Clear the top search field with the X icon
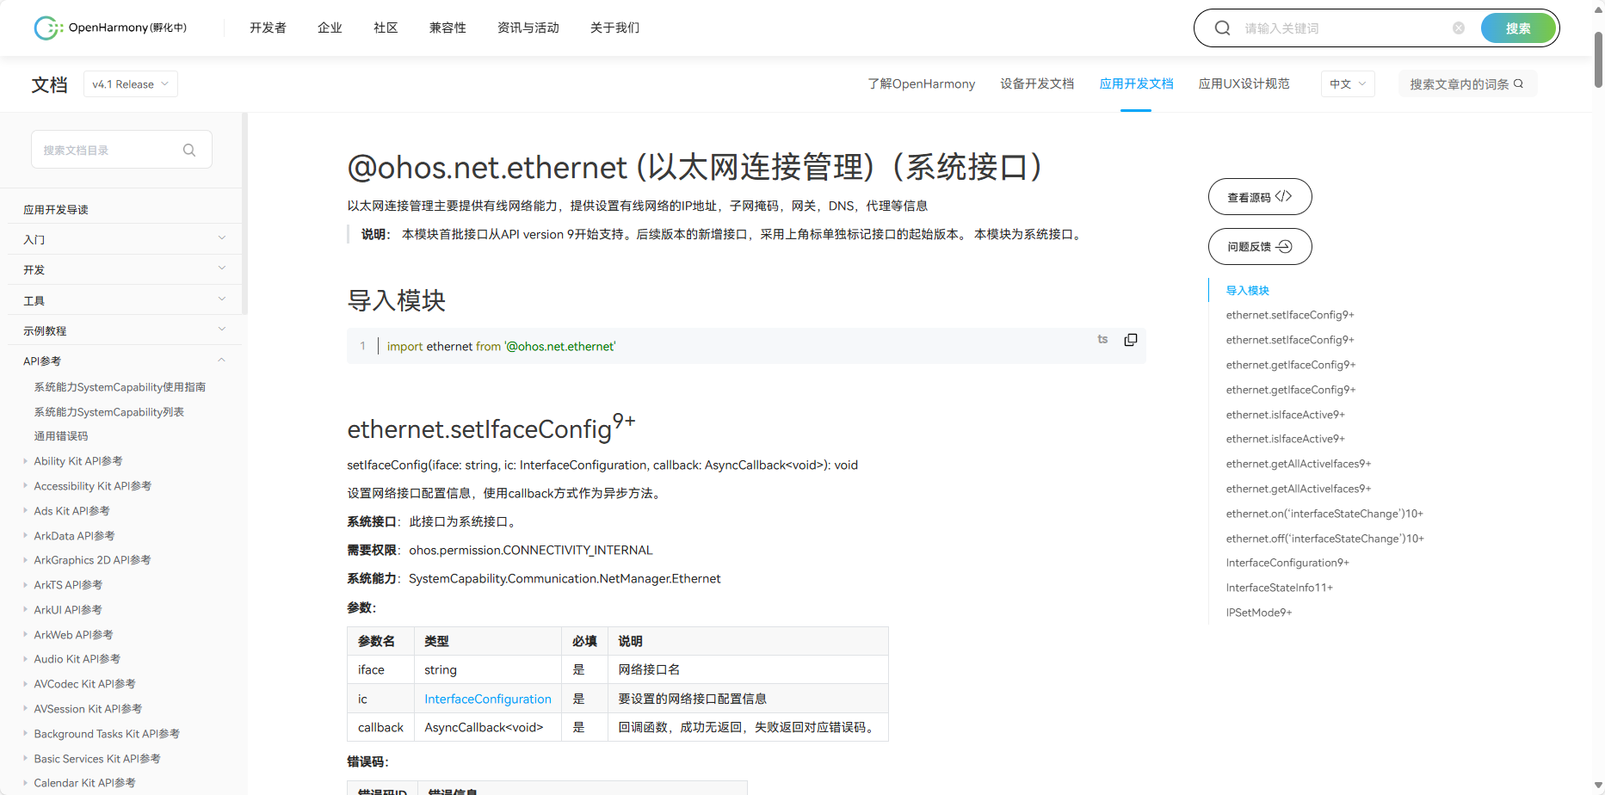The width and height of the screenshot is (1605, 795). [1459, 28]
